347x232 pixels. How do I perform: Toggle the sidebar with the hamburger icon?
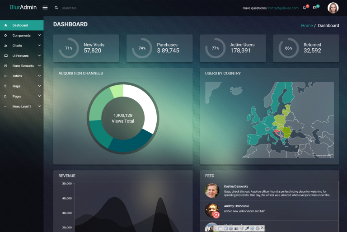pos(45,8)
